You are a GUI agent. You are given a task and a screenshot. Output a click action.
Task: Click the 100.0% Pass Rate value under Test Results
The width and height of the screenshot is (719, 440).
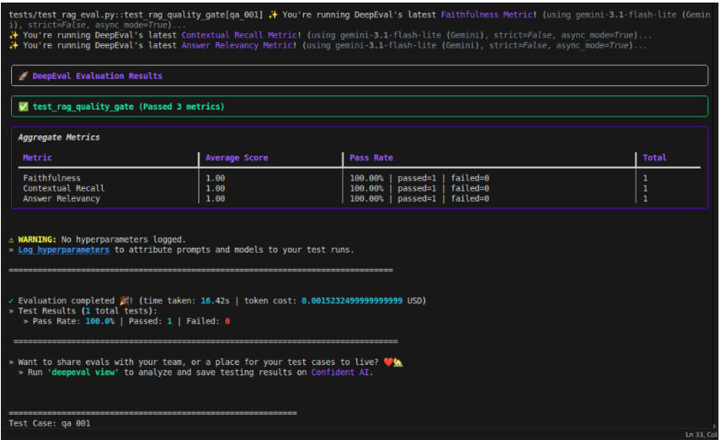point(100,322)
